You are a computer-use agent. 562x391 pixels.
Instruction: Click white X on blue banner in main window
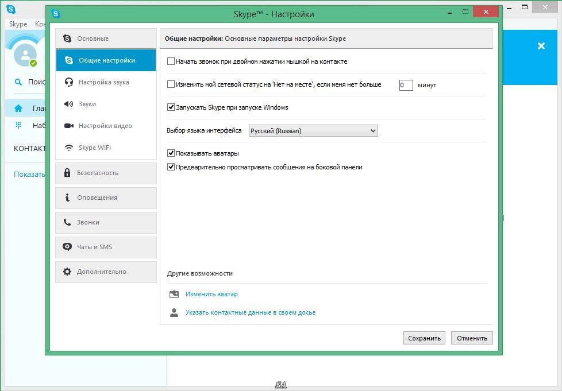pos(541,46)
